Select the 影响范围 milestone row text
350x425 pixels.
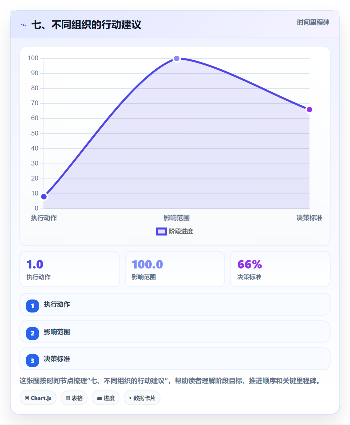[57, 332]
